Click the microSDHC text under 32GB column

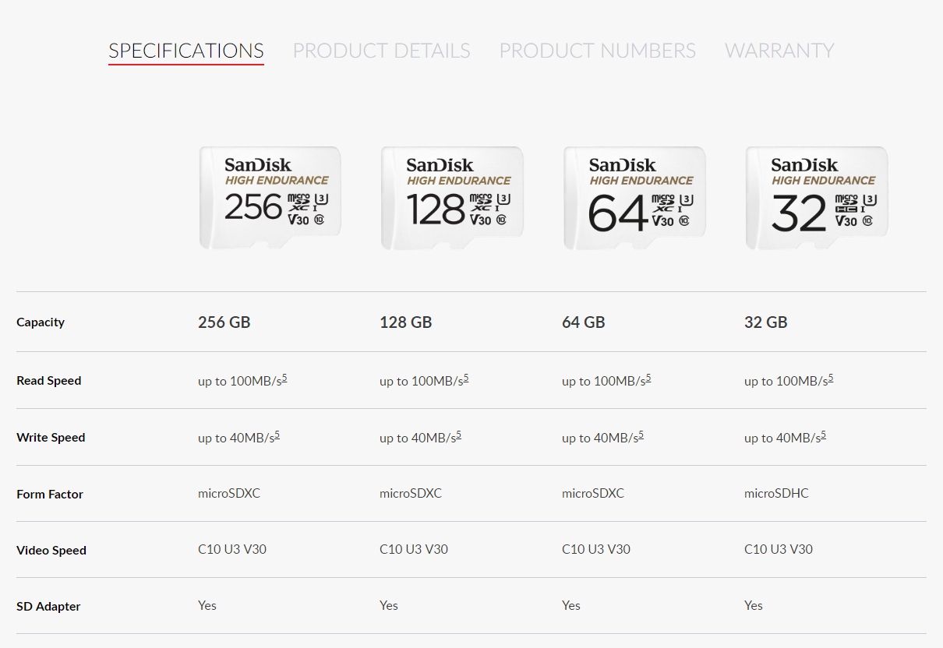776,493
